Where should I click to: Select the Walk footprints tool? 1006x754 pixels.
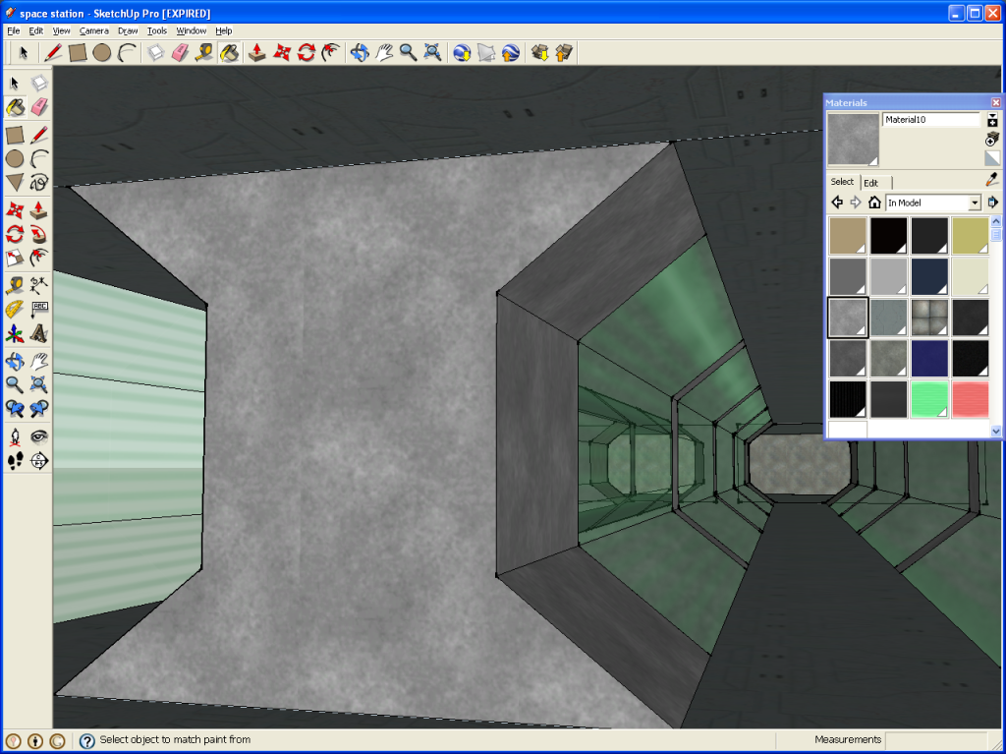pos(15,460)
